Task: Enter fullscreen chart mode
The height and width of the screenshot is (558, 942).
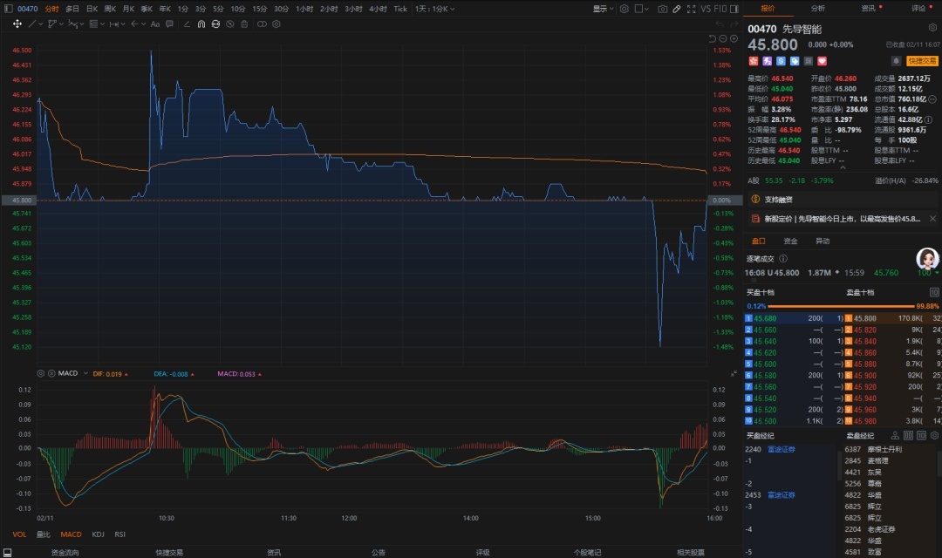Action: [x=692, y=9]
